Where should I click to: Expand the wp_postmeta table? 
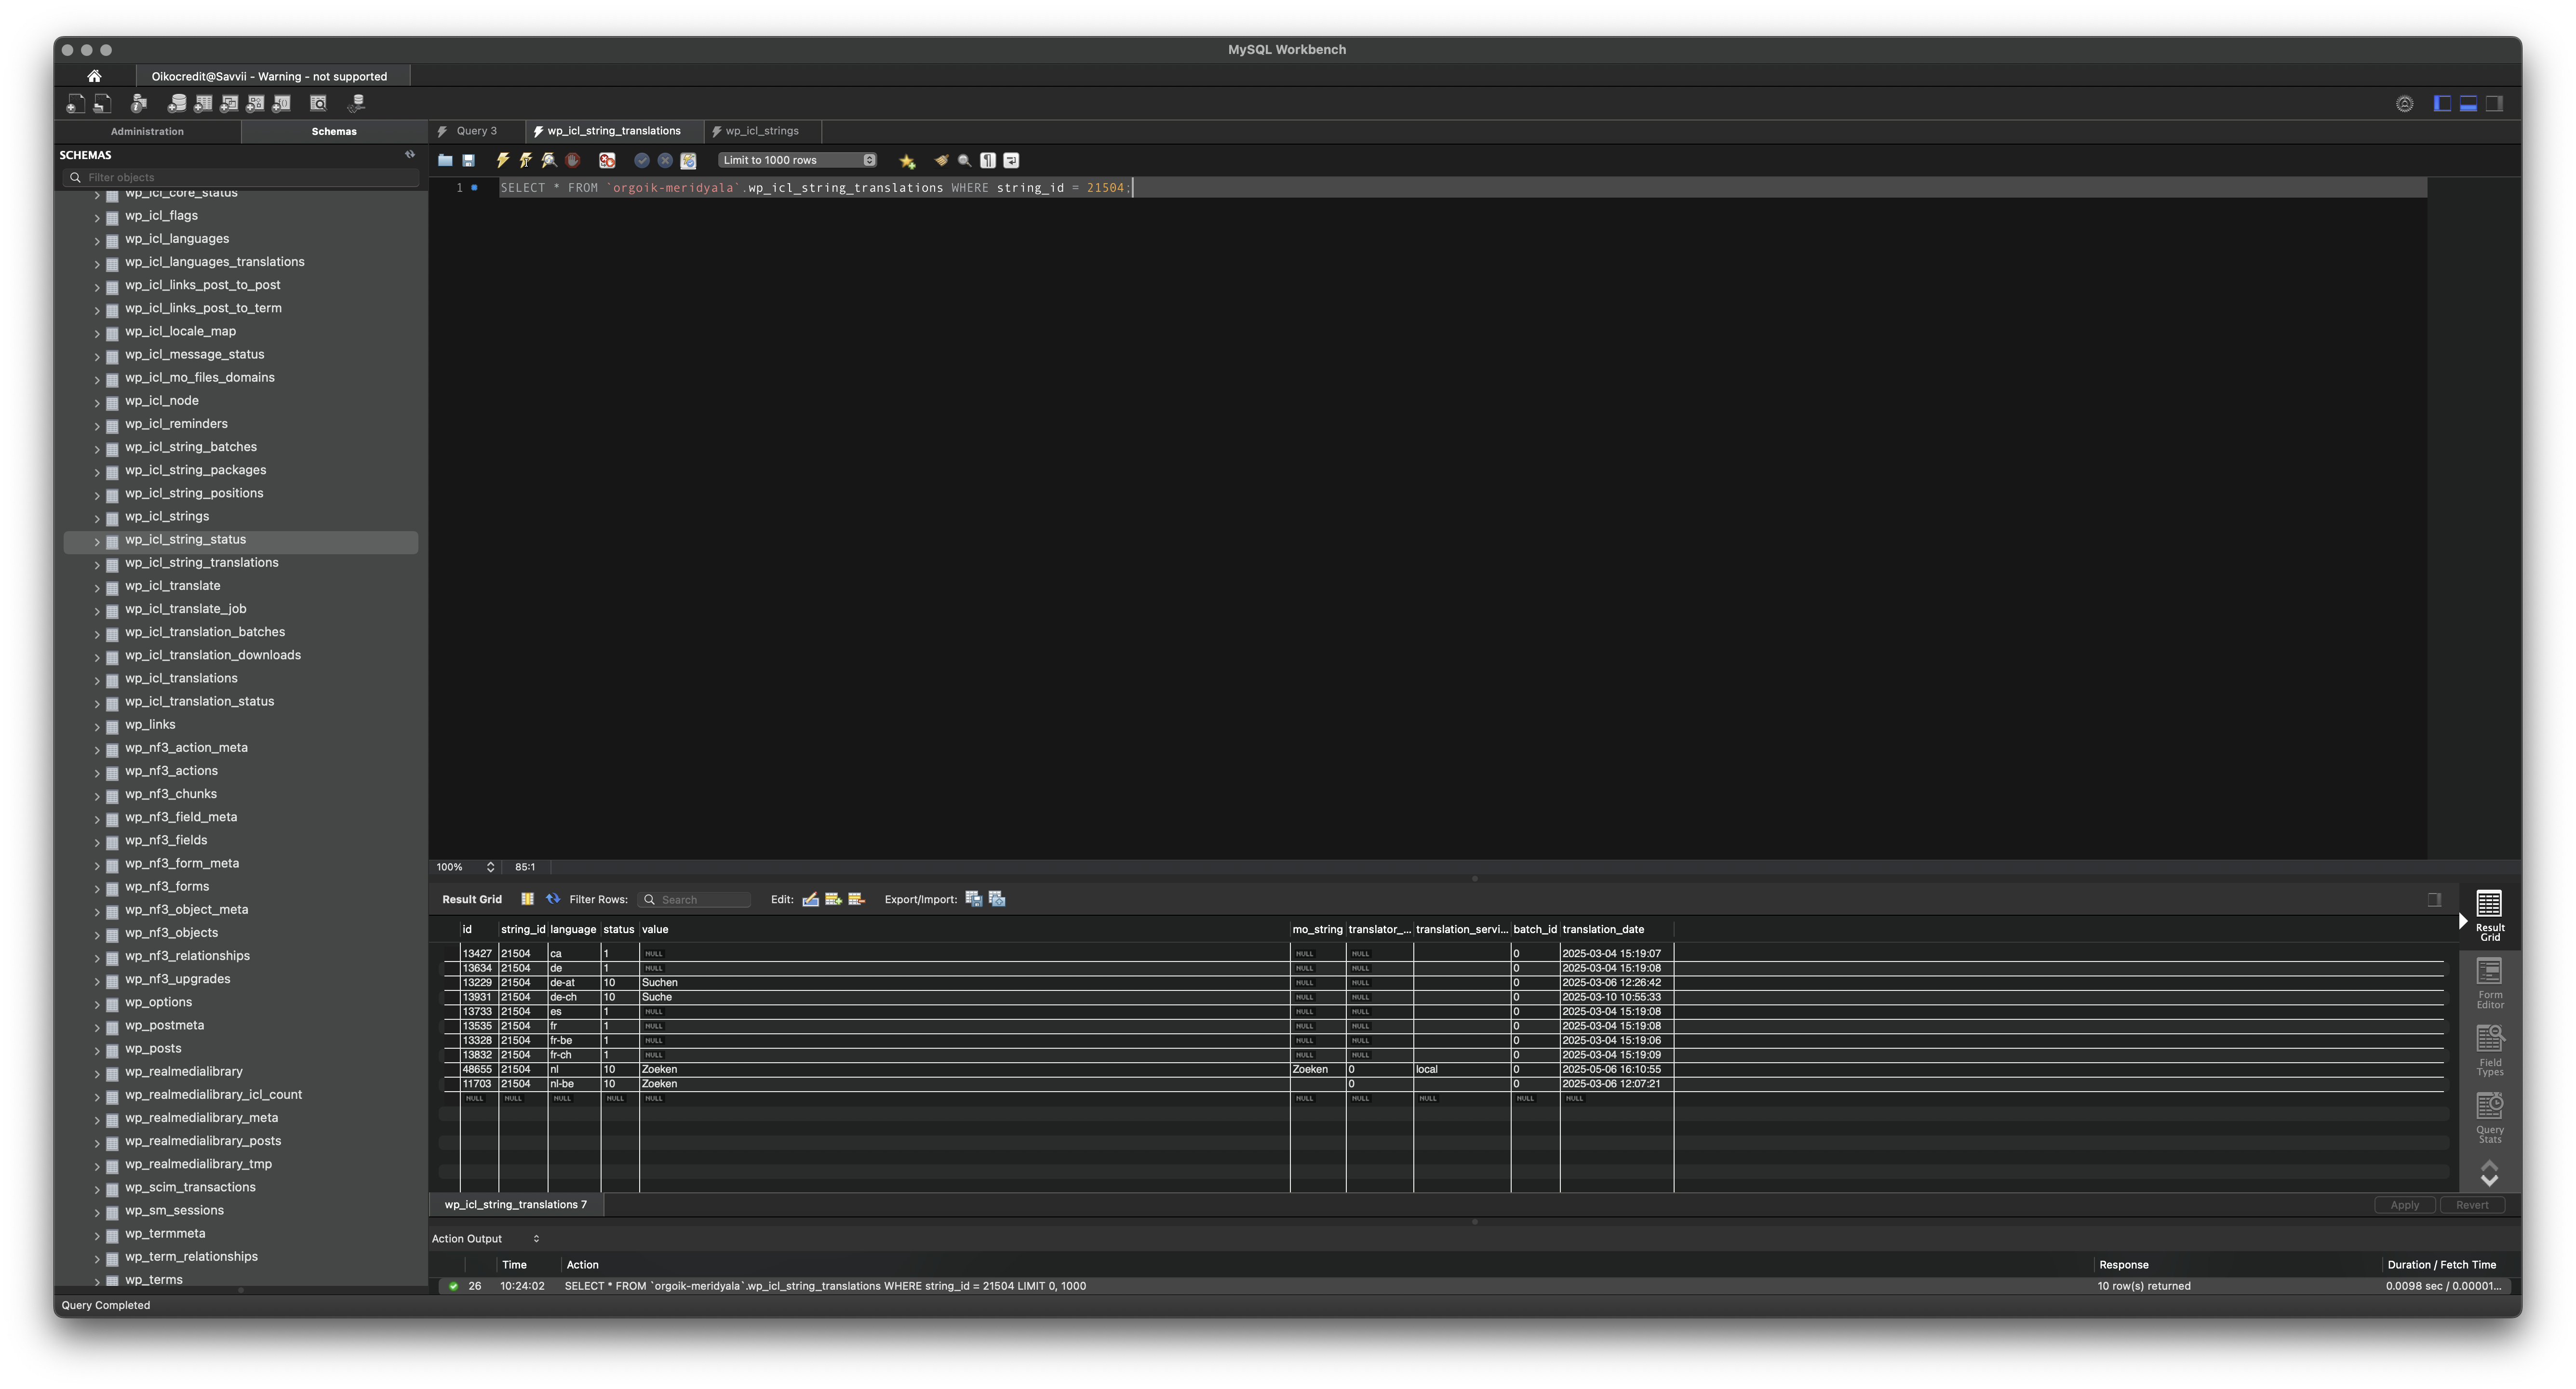point(97,1027)
